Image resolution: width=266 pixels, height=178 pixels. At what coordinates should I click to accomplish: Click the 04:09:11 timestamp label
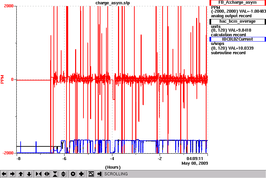click(x=195, y=159)
